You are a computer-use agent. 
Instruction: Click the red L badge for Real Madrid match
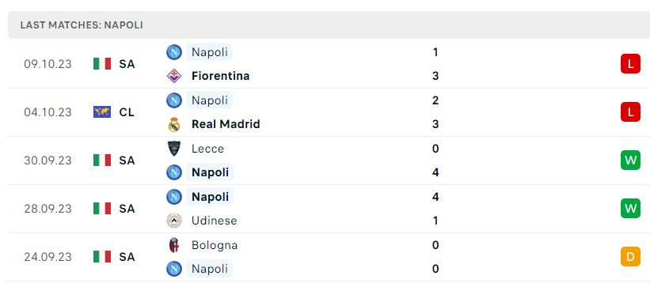click(x=630, y=111)
